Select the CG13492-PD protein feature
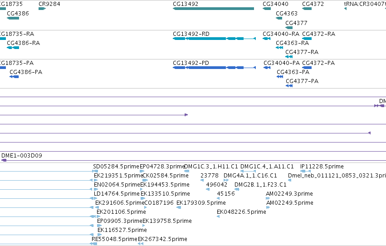 [215, 68]
